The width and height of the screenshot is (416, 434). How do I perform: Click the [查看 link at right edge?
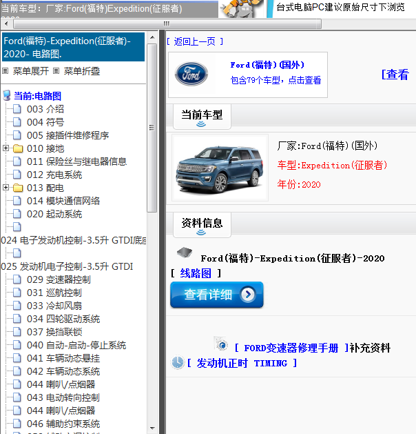[x=395, y=75]
